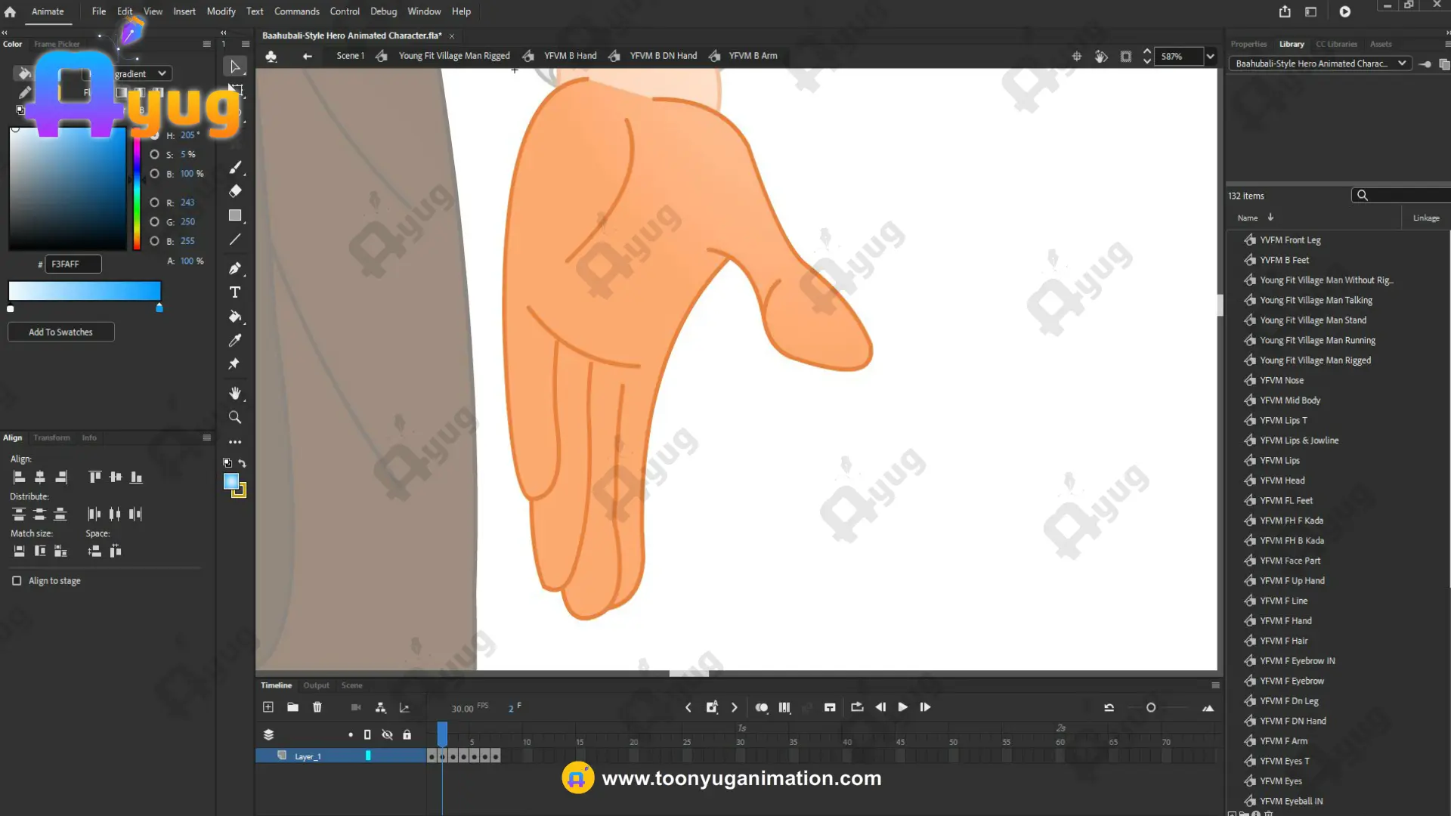Select the Line tool
Viewport: 1451px width, 816px height.
(235, 240)
